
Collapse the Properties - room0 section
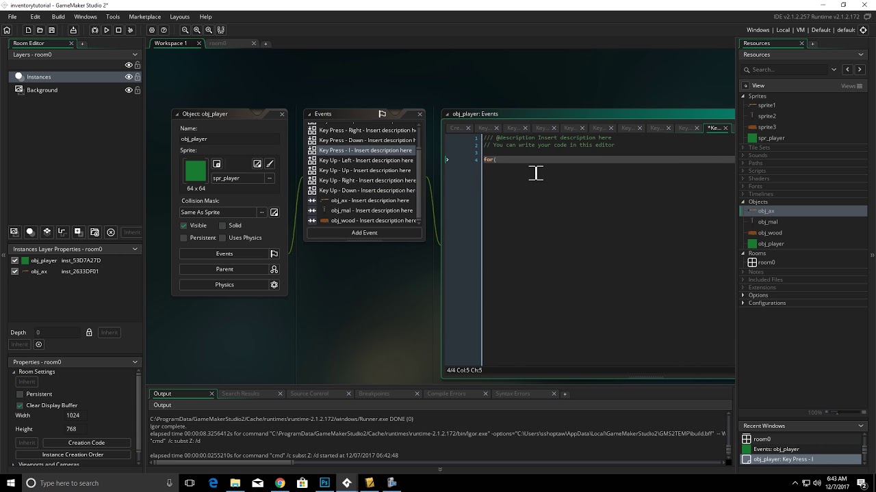click(x=135, y=362)
